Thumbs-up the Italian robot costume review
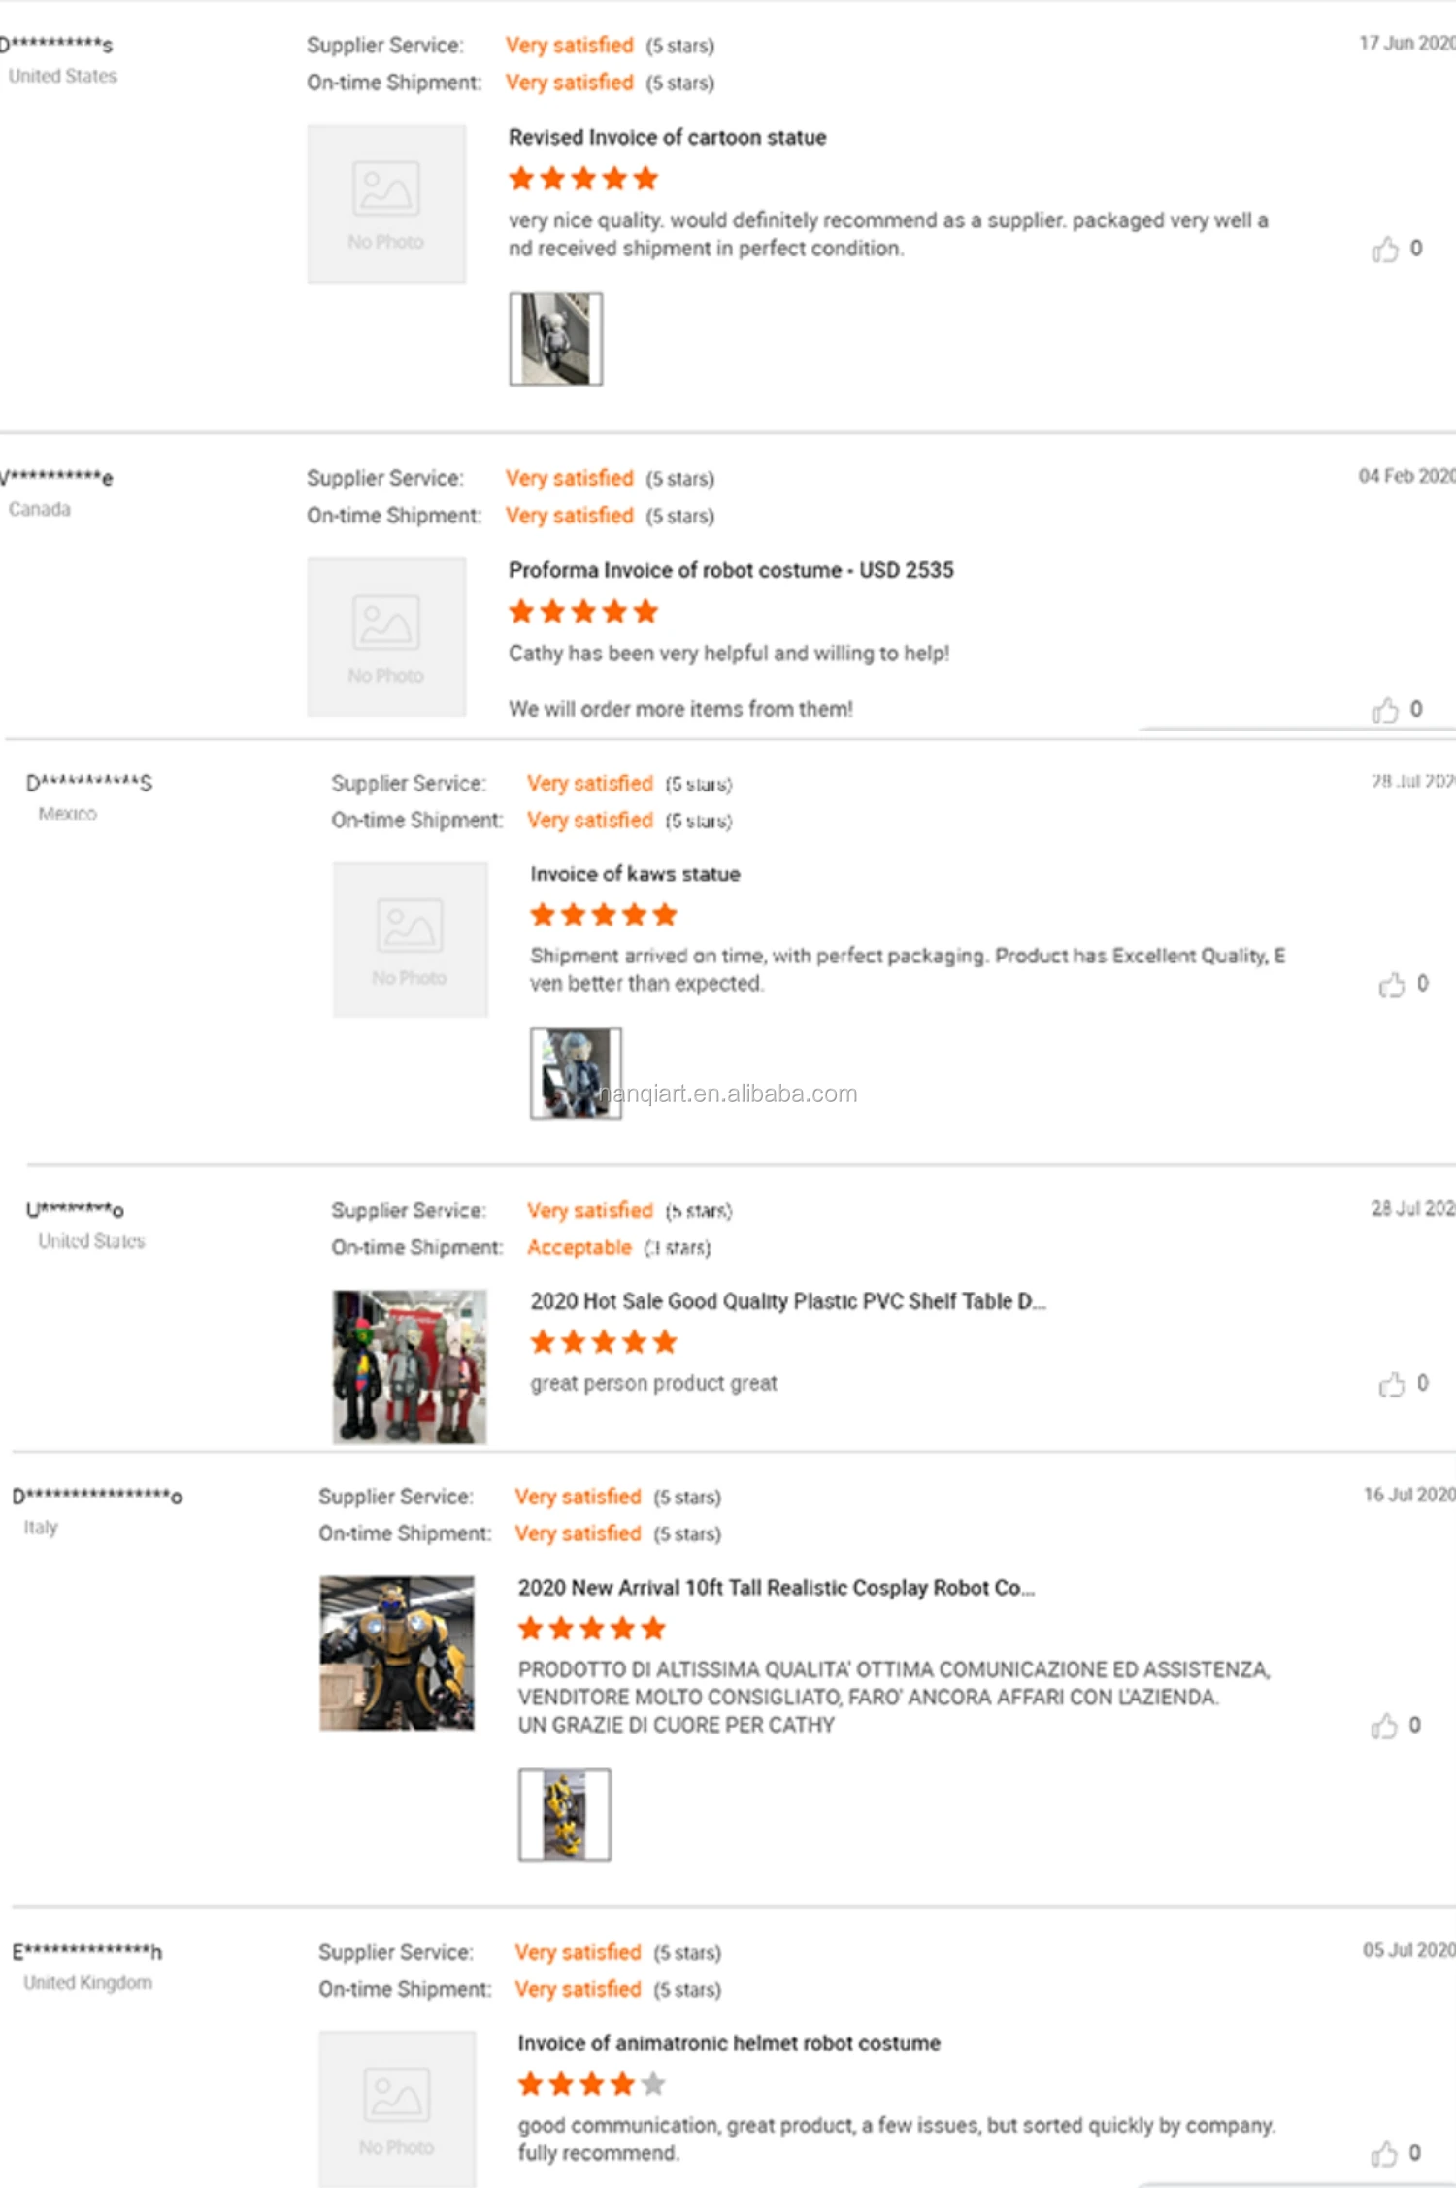 pos(1383,1726)
